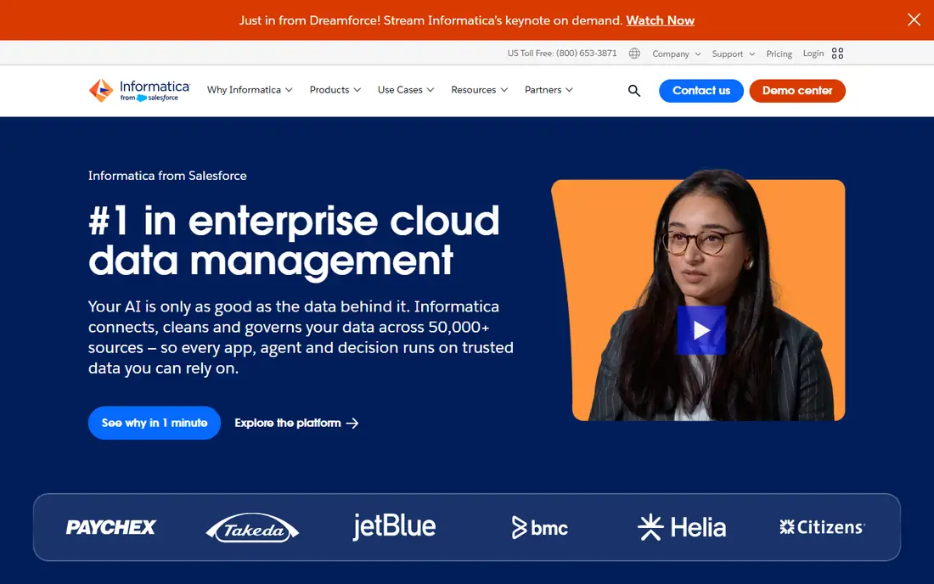This screenshot has height=584, width=934.
Task: Open the Pricing link
Action: 779,53
